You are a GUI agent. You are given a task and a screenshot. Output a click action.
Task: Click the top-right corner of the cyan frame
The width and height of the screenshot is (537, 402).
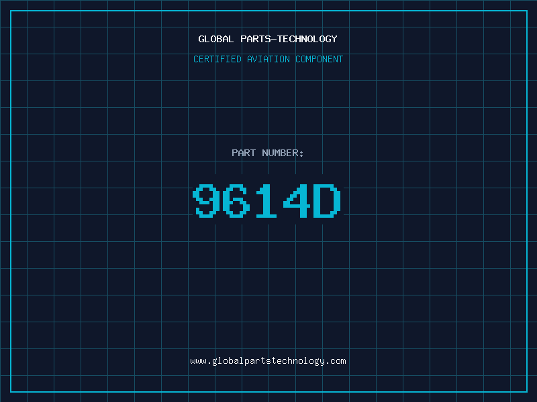tap(527, 11)
